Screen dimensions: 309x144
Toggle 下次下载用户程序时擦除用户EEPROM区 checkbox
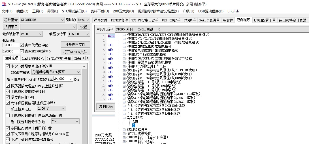click(x=8, y=134)
